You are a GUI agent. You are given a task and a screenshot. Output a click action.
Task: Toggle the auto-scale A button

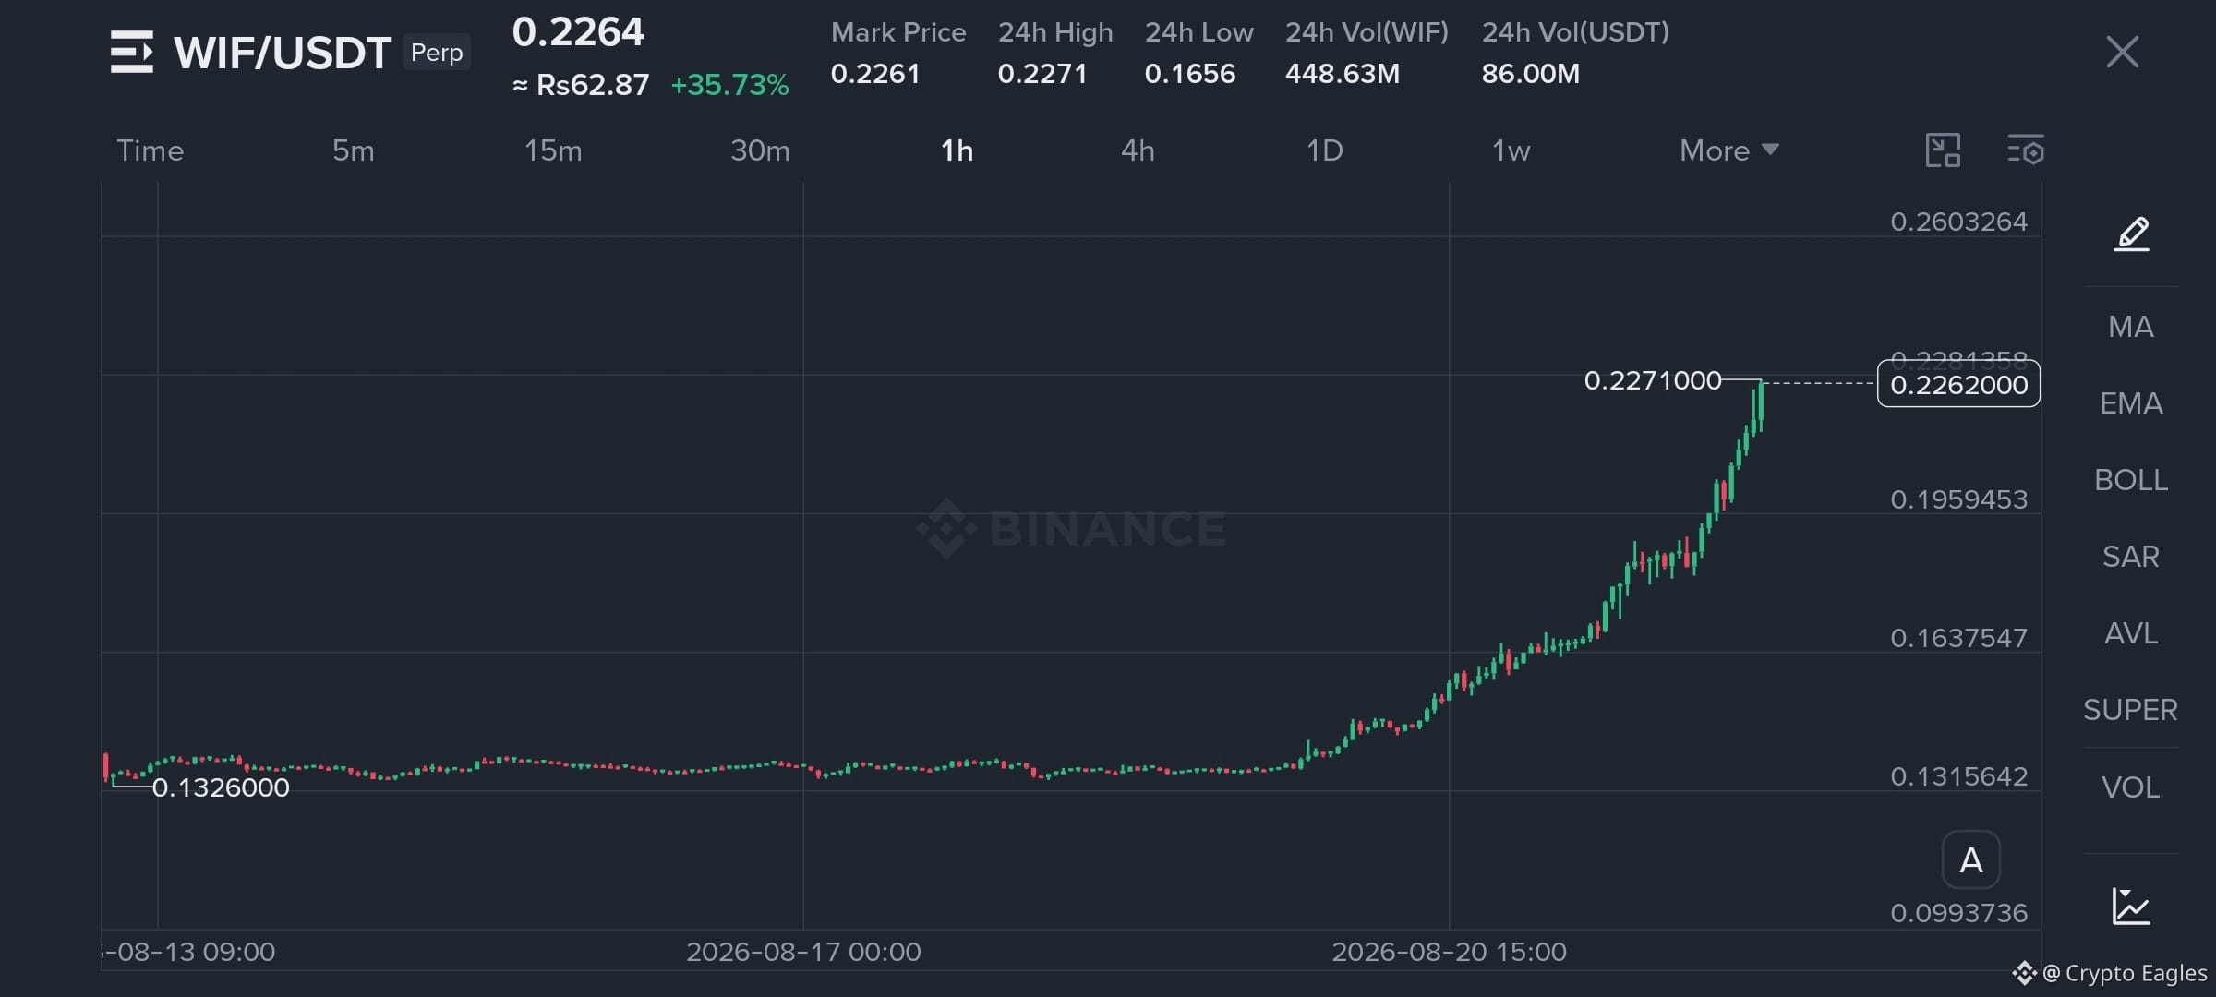tap(1971, 860)
